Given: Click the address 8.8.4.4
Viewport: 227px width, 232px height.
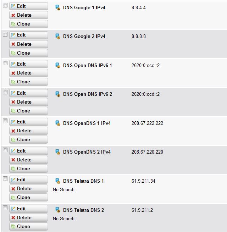Looking at the screenshot, I should 139,7.
